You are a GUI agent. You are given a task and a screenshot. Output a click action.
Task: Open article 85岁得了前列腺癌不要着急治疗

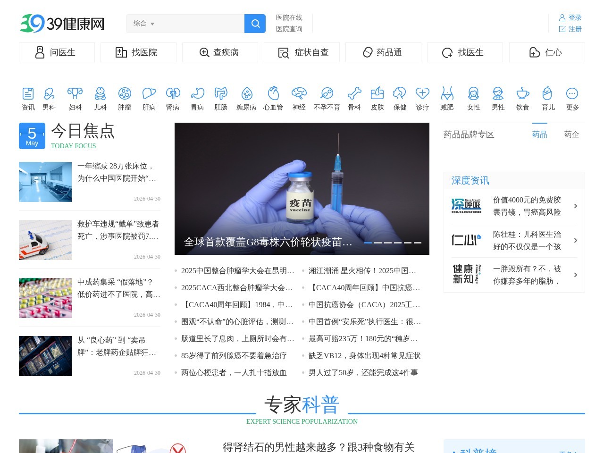[234, 356]
